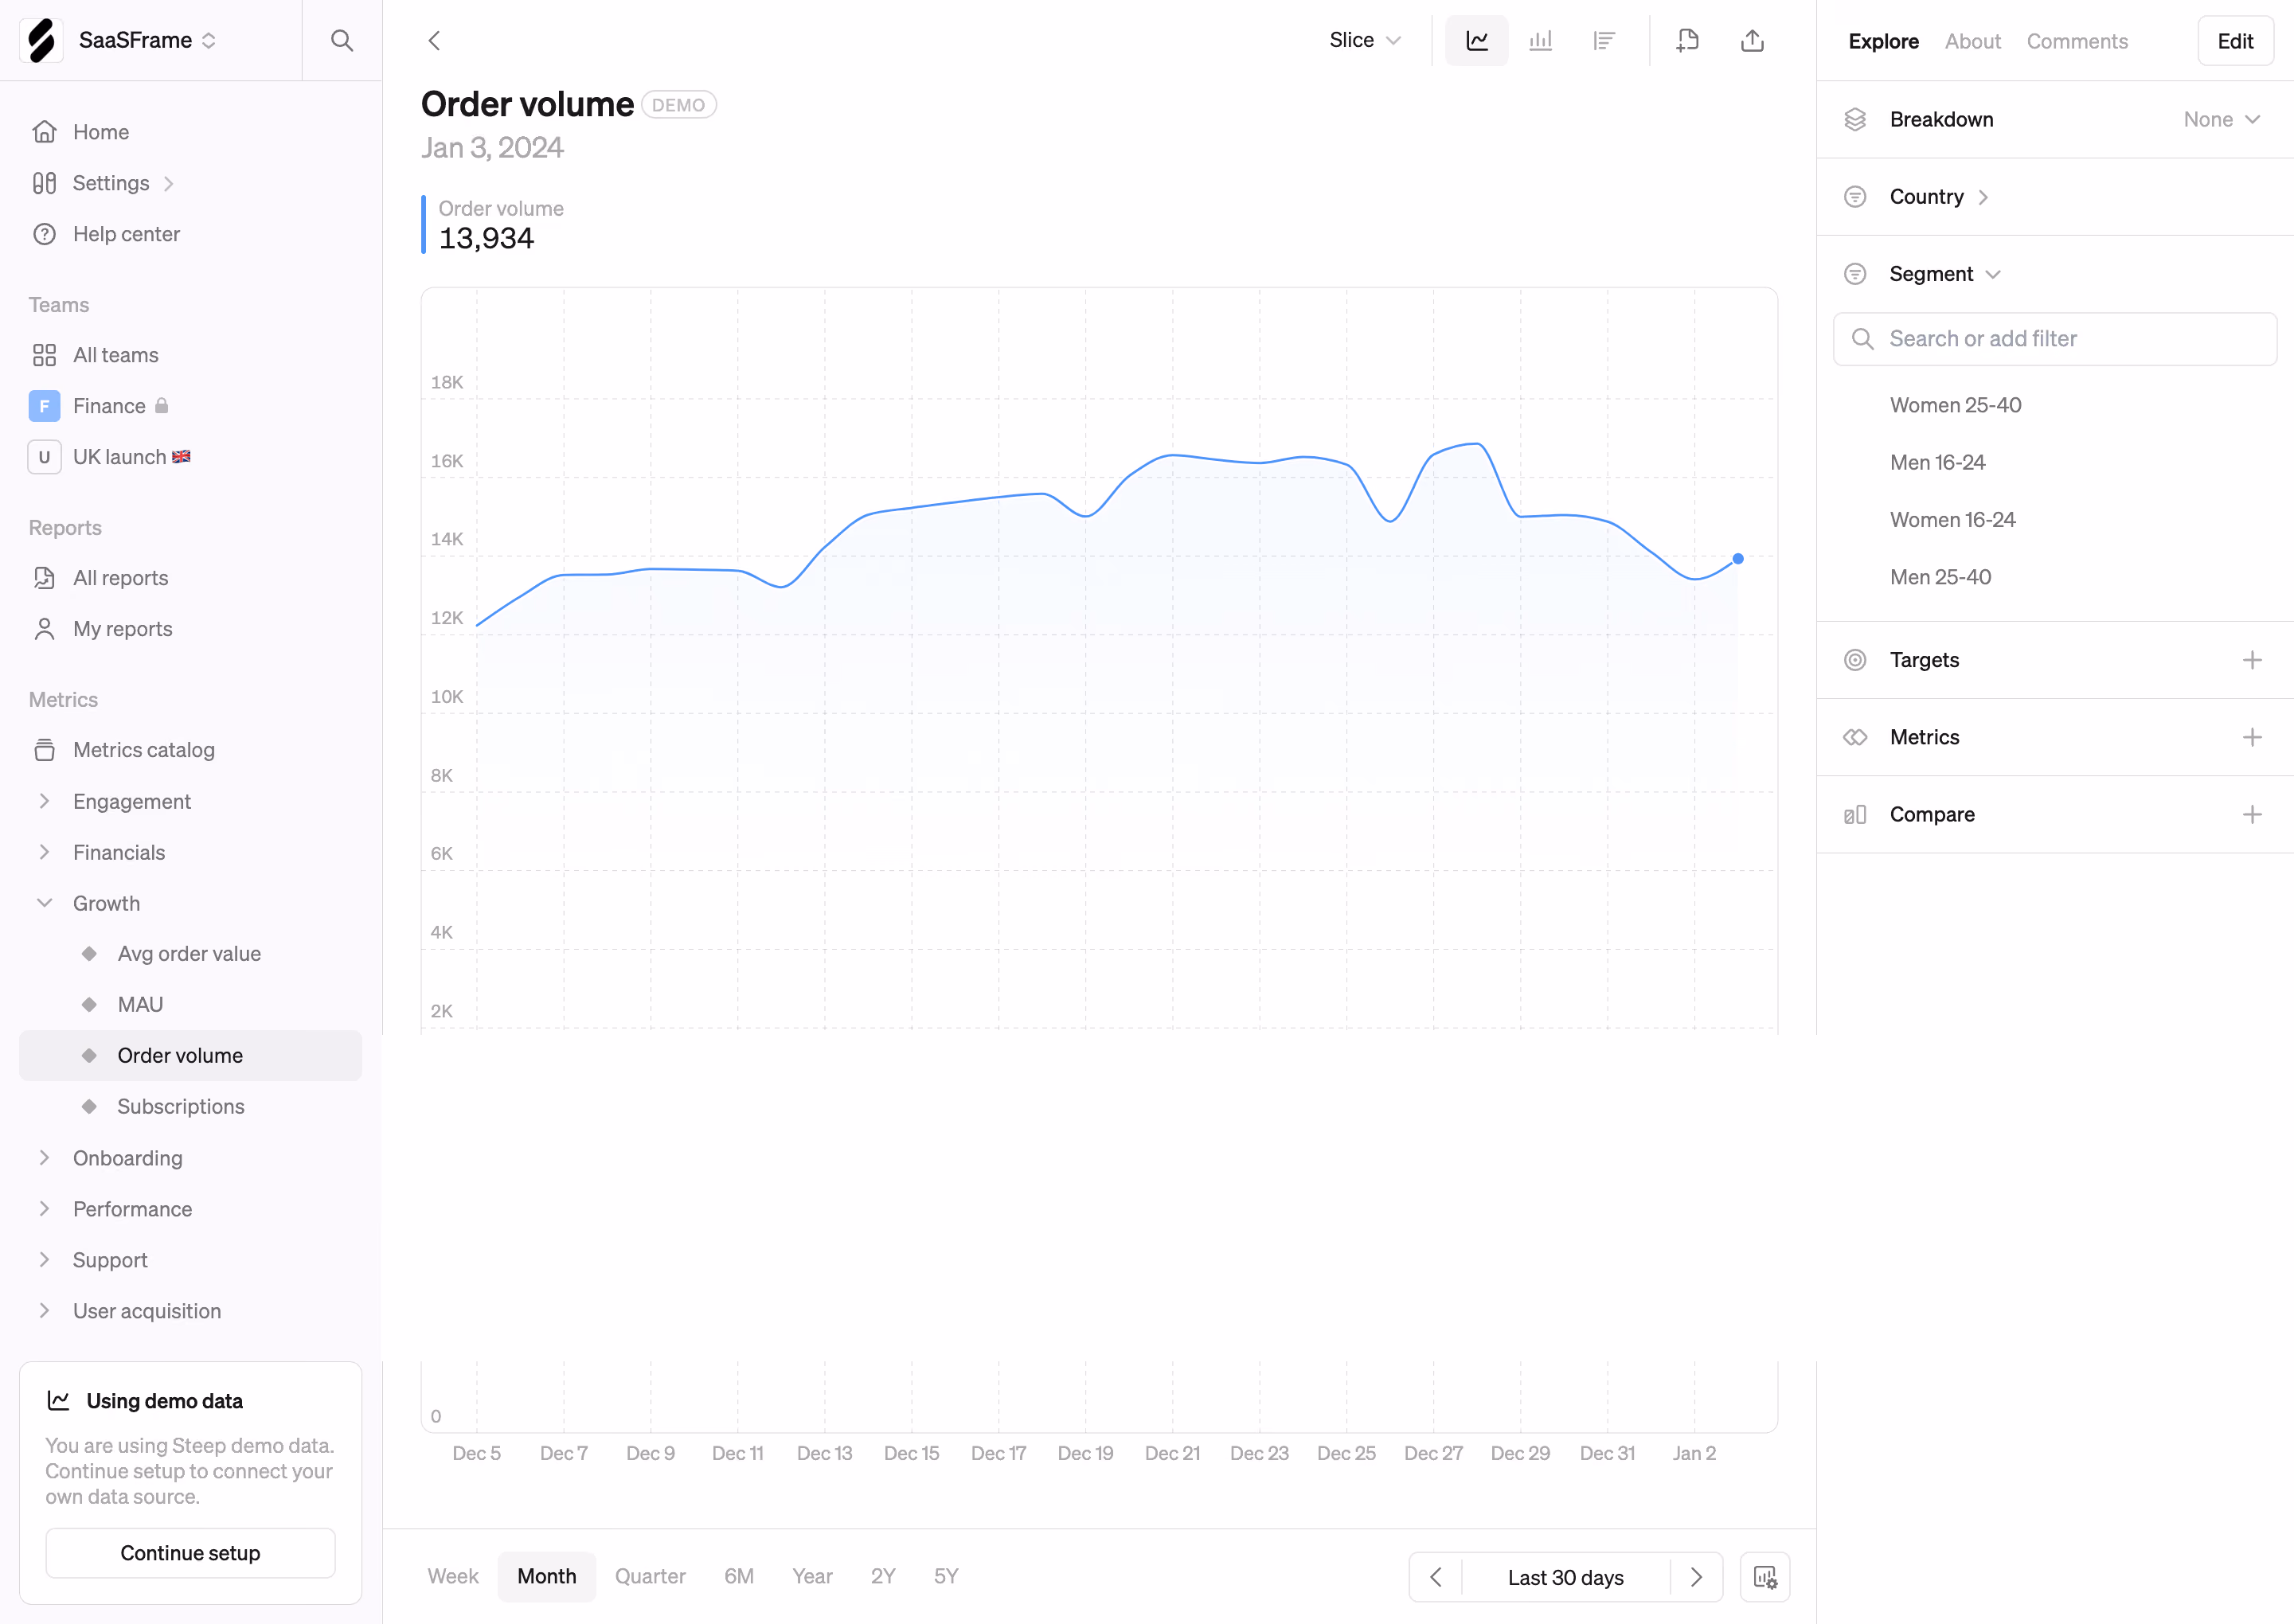This screenshot has width=2294, height=1624.
Task: Select the 6M time range
Action: [x=739, y=1577]
